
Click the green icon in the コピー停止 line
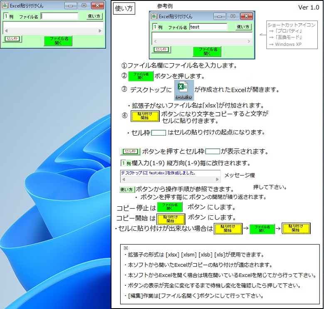click(170, 207)
